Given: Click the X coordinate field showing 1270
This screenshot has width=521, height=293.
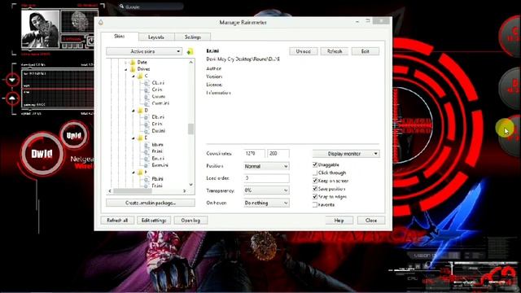Looking at the screenshot, I should [254, 154].
